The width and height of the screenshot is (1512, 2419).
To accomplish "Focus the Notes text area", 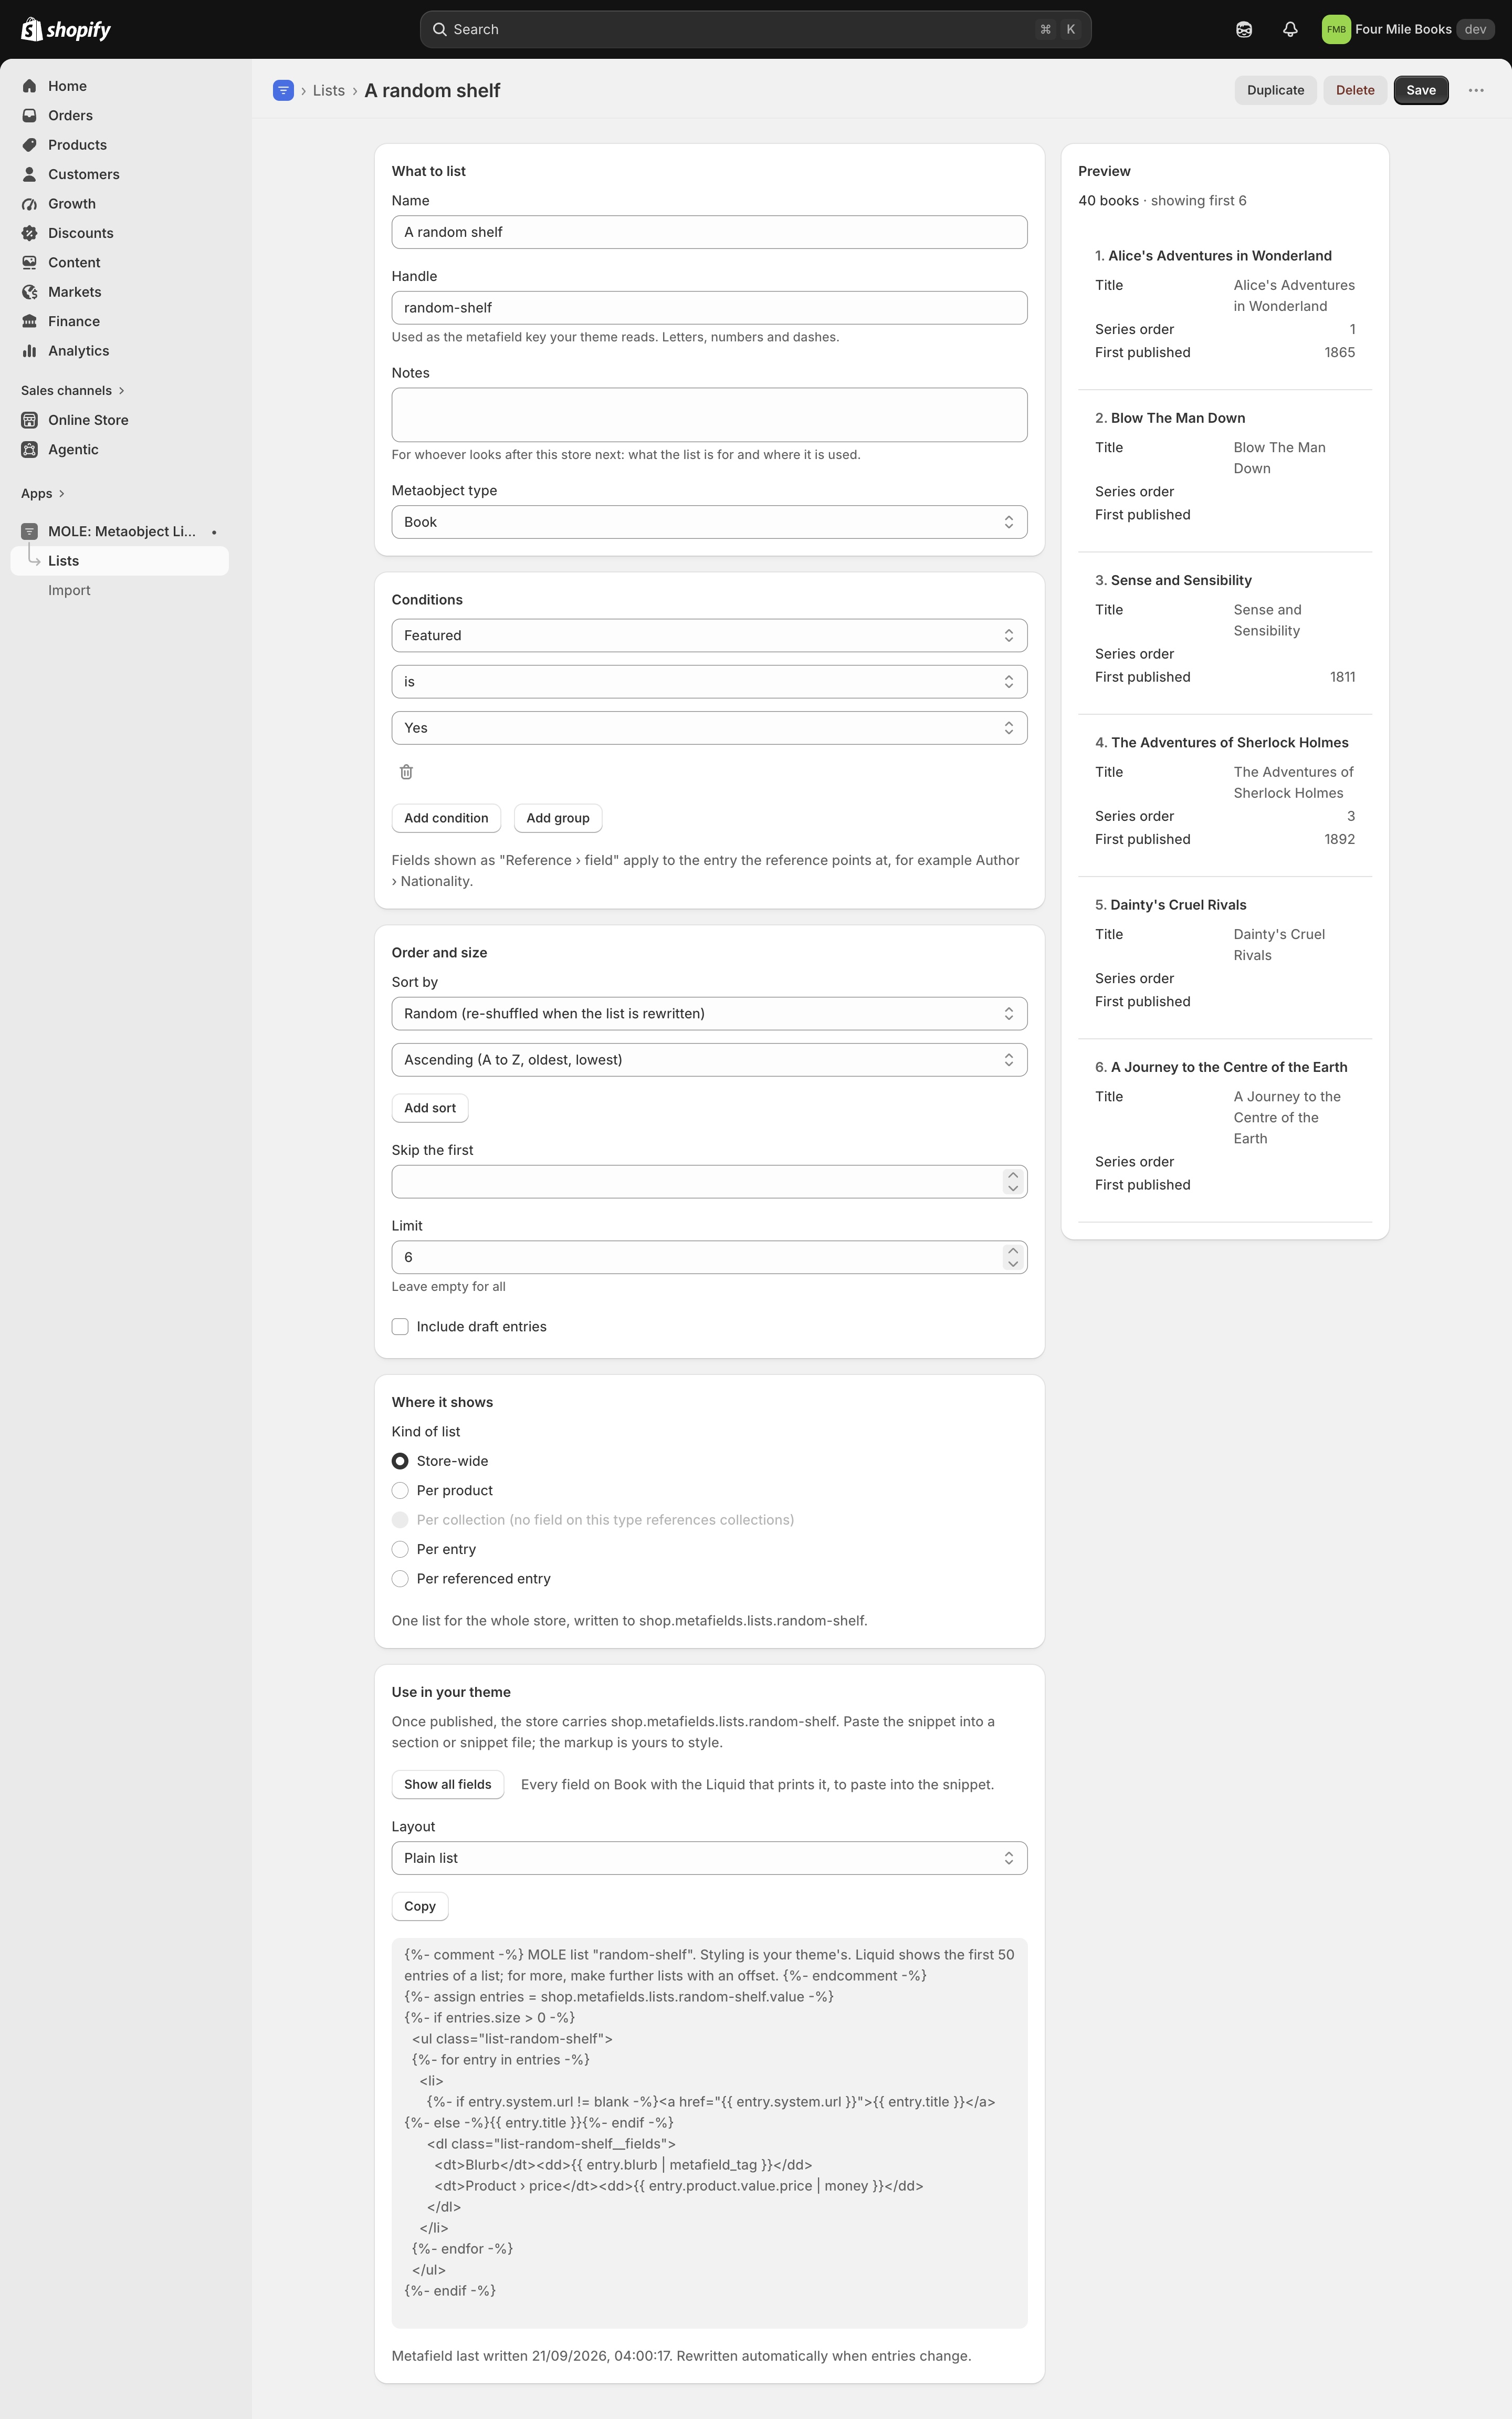I will (x=709, y=414).
